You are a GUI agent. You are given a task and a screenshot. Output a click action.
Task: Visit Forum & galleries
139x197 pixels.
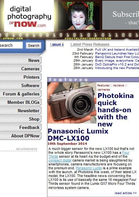click(21, 94)
